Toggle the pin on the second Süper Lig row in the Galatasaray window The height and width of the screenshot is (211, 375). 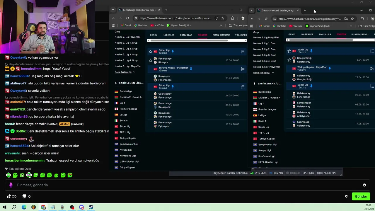tap(311, 86)
